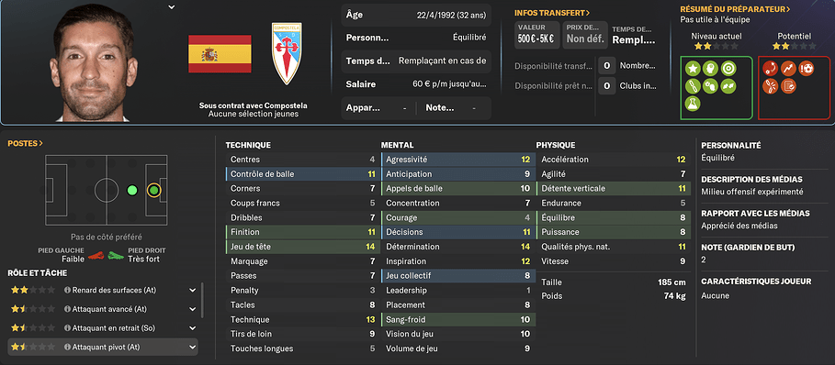Click the green star strength icon
This screenshot has height=365, width=835.
pyautogui.click(x=693, y=69)
